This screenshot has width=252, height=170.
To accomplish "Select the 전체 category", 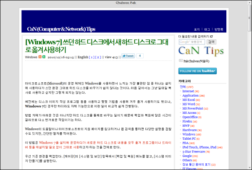I will pyautogui.click(x=183, y=87).
